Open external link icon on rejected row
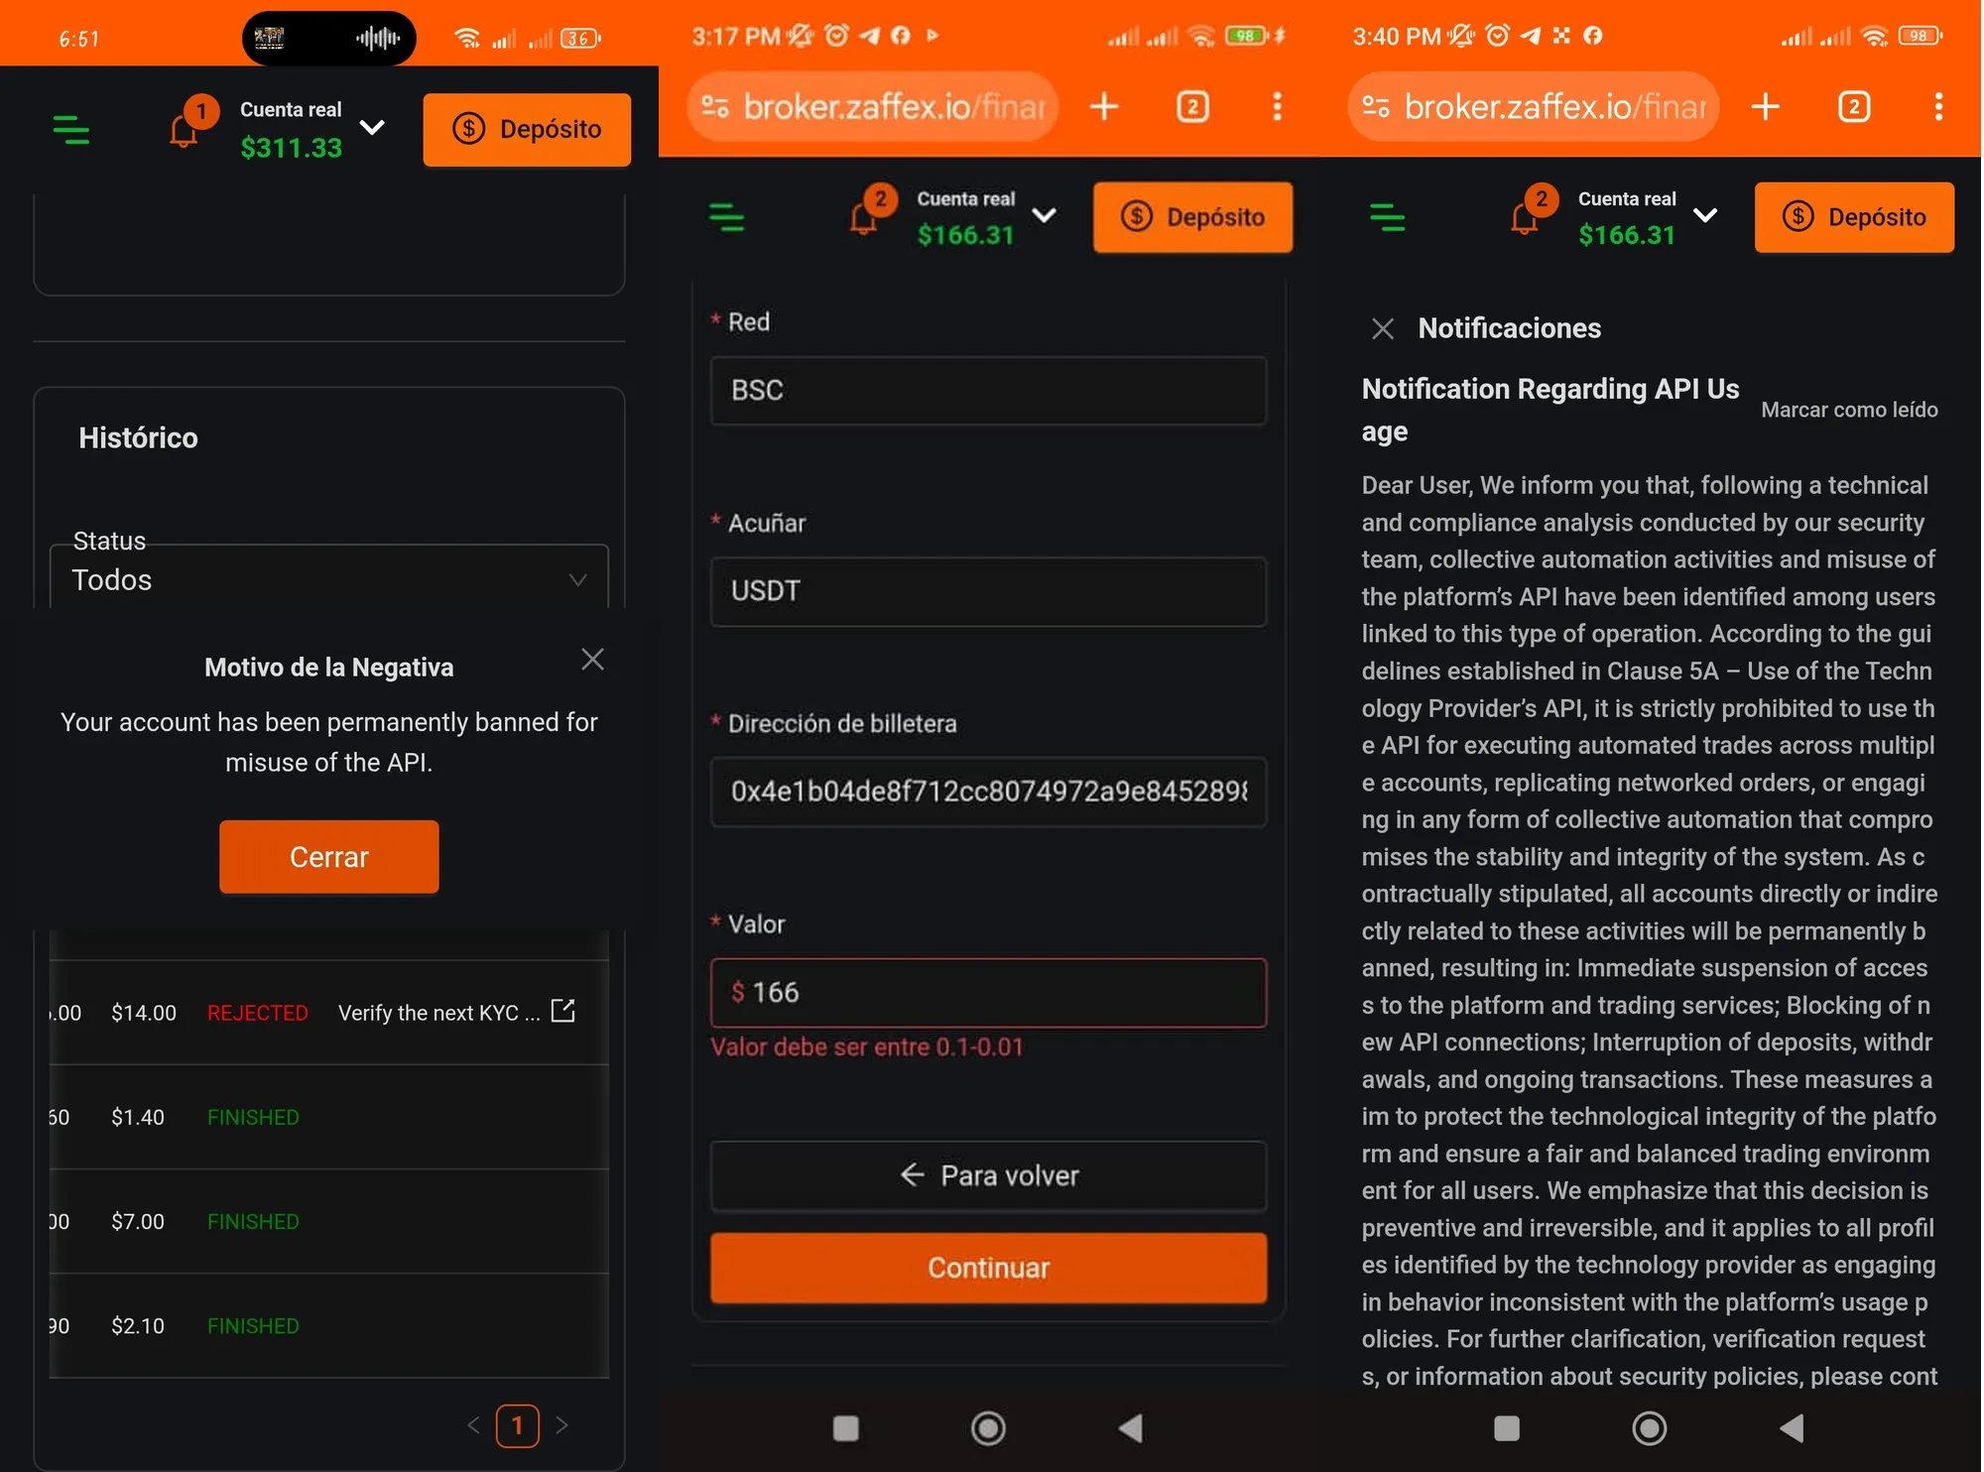The image size is (1984, 1472). (562, 1011)
